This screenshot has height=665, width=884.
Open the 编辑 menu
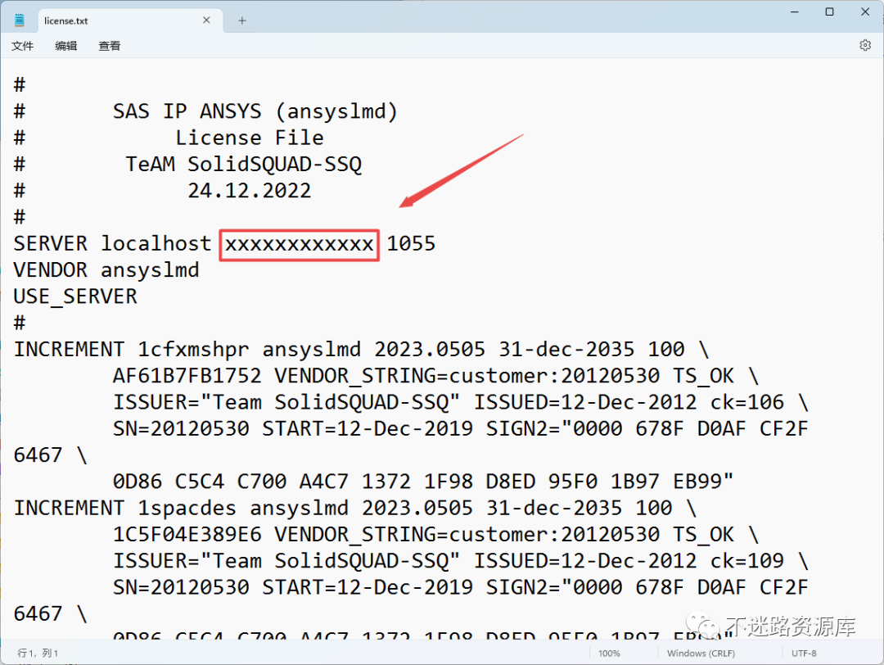66,46
